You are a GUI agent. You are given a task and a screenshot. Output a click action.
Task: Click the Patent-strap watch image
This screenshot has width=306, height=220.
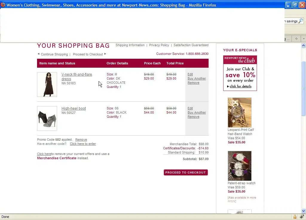(239, 166)
